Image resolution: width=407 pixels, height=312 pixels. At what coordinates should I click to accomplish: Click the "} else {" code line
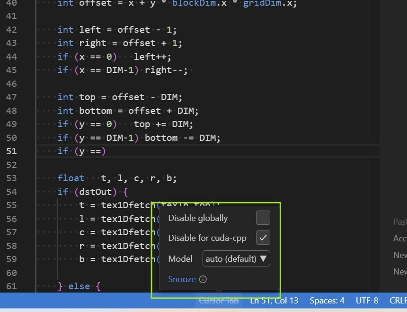point(79,286)
